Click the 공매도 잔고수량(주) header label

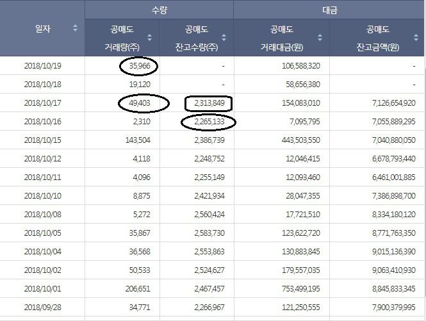point(197,38)
